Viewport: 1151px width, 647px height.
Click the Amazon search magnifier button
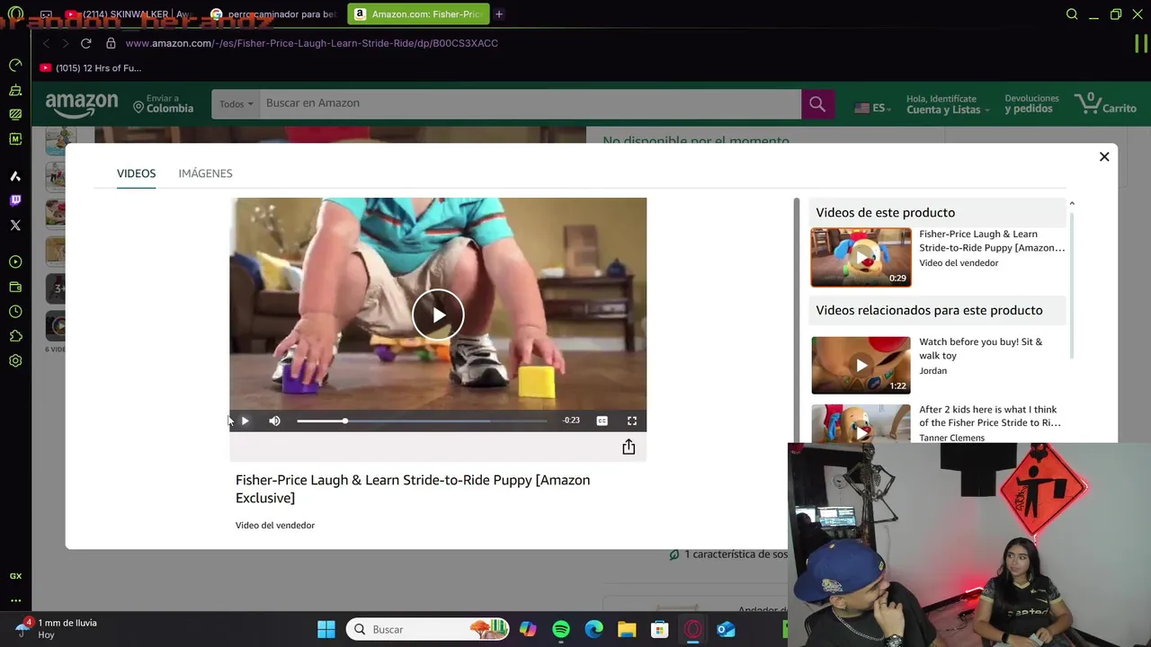(817, 104)
